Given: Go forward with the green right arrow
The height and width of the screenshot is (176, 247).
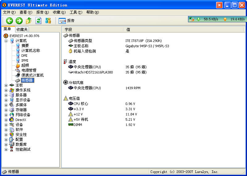Looking at the screenshot, I should (x=19, y=21).
